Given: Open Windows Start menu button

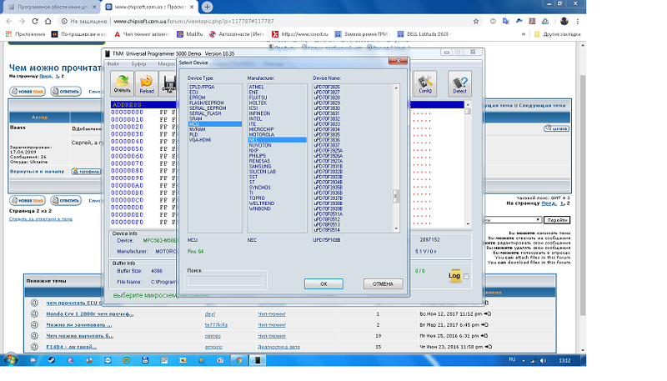Looking at the screenshot, I should (x=12, y=359).
